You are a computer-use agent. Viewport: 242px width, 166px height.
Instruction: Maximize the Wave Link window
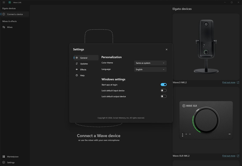[232, 2]
